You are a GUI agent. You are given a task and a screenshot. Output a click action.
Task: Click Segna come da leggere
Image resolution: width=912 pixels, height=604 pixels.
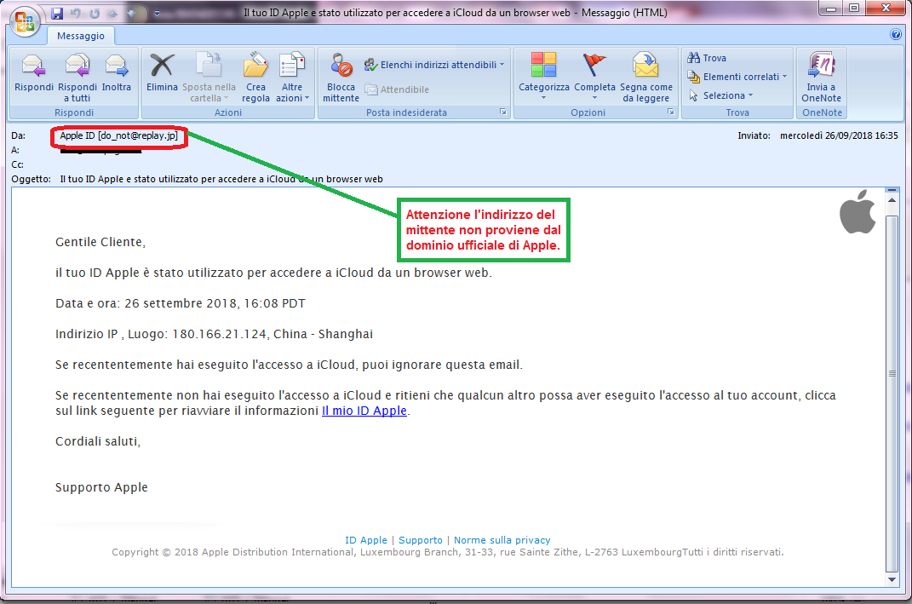click(x=645, y=78)
